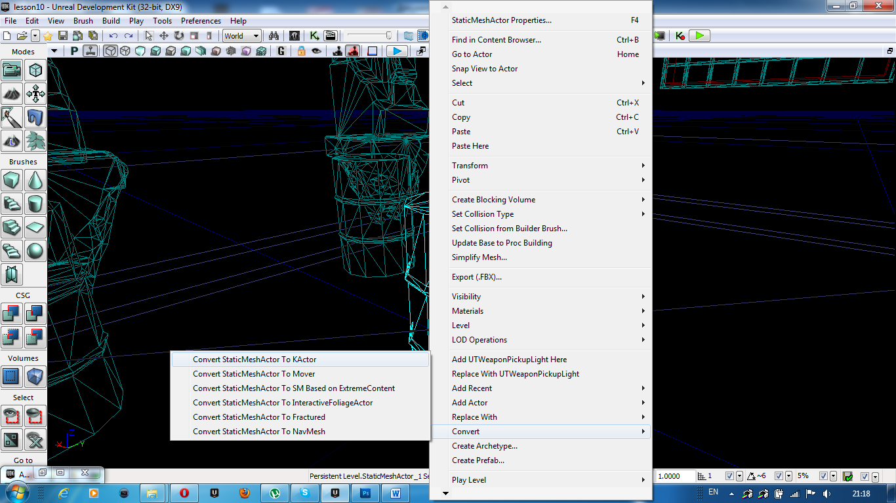Select the Translation mode cross-arrows icon

pyautogui.click(x=164, y=36)
